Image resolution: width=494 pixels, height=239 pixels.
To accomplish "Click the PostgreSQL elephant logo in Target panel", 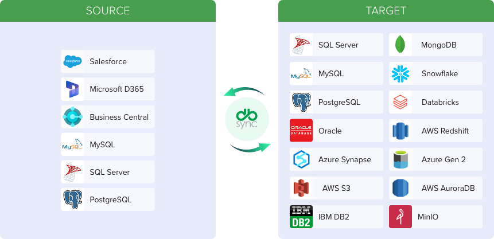I will click(x=301, y=102).
